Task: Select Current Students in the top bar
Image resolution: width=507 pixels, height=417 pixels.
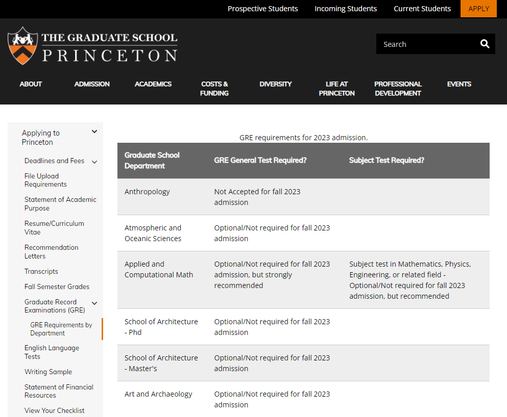Action: pyautogui.click(x=422, y=9)
